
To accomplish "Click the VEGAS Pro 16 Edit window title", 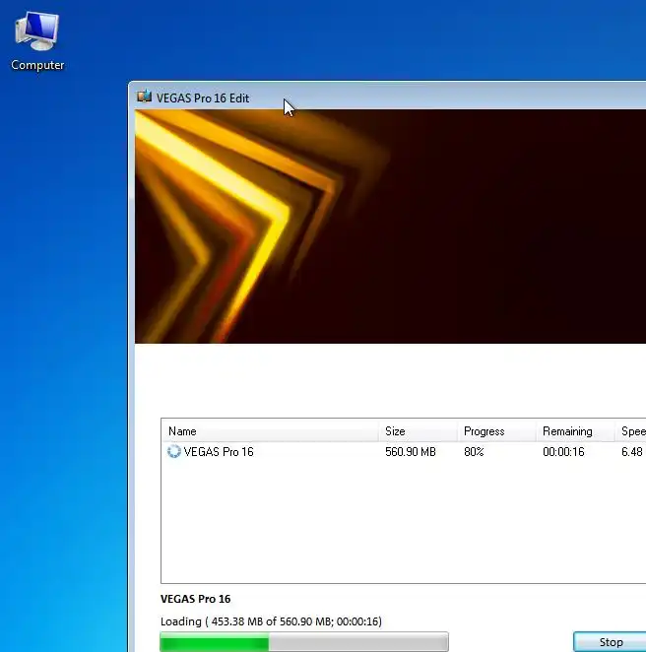I will tap(203, 98).
